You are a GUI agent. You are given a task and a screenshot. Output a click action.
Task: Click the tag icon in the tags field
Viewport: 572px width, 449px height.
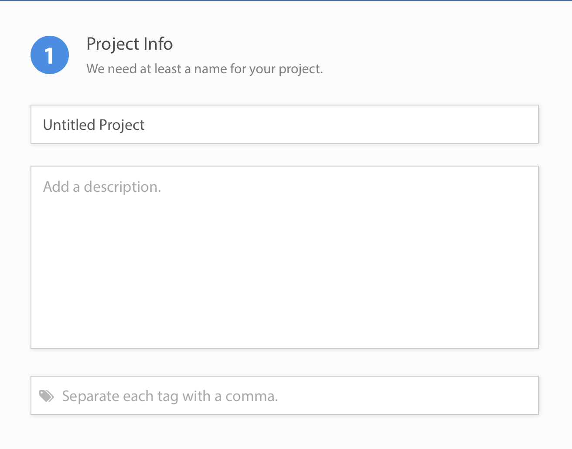(47, 396)
